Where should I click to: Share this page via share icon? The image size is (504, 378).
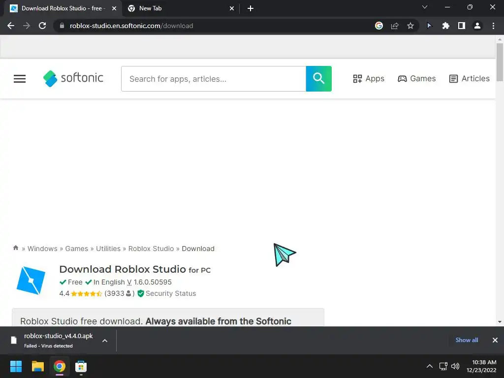tap(395, 26)
